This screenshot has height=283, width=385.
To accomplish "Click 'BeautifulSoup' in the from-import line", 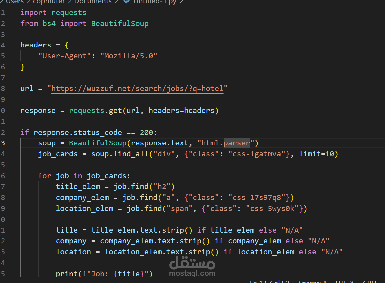I will (120, 24).
